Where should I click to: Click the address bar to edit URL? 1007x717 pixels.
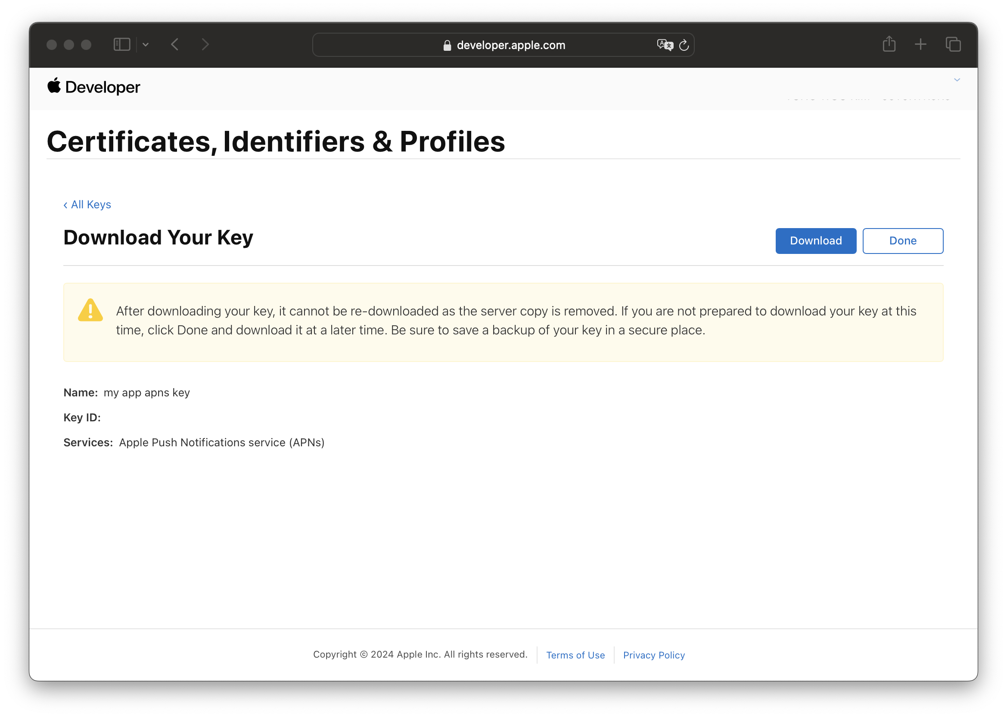[502, 44]
